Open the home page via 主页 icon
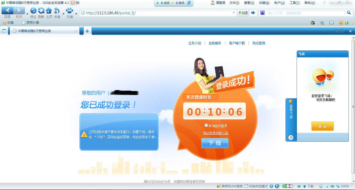 (49, 11)
